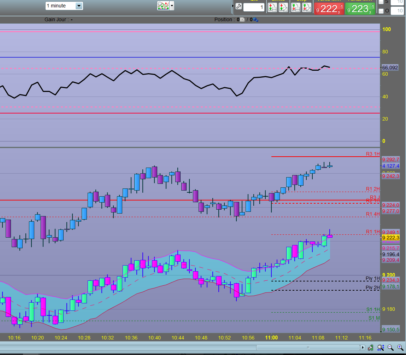This screenshot has width=406, height=355.
Task: Click the red sell price 9 222 button
Action: 329,8
